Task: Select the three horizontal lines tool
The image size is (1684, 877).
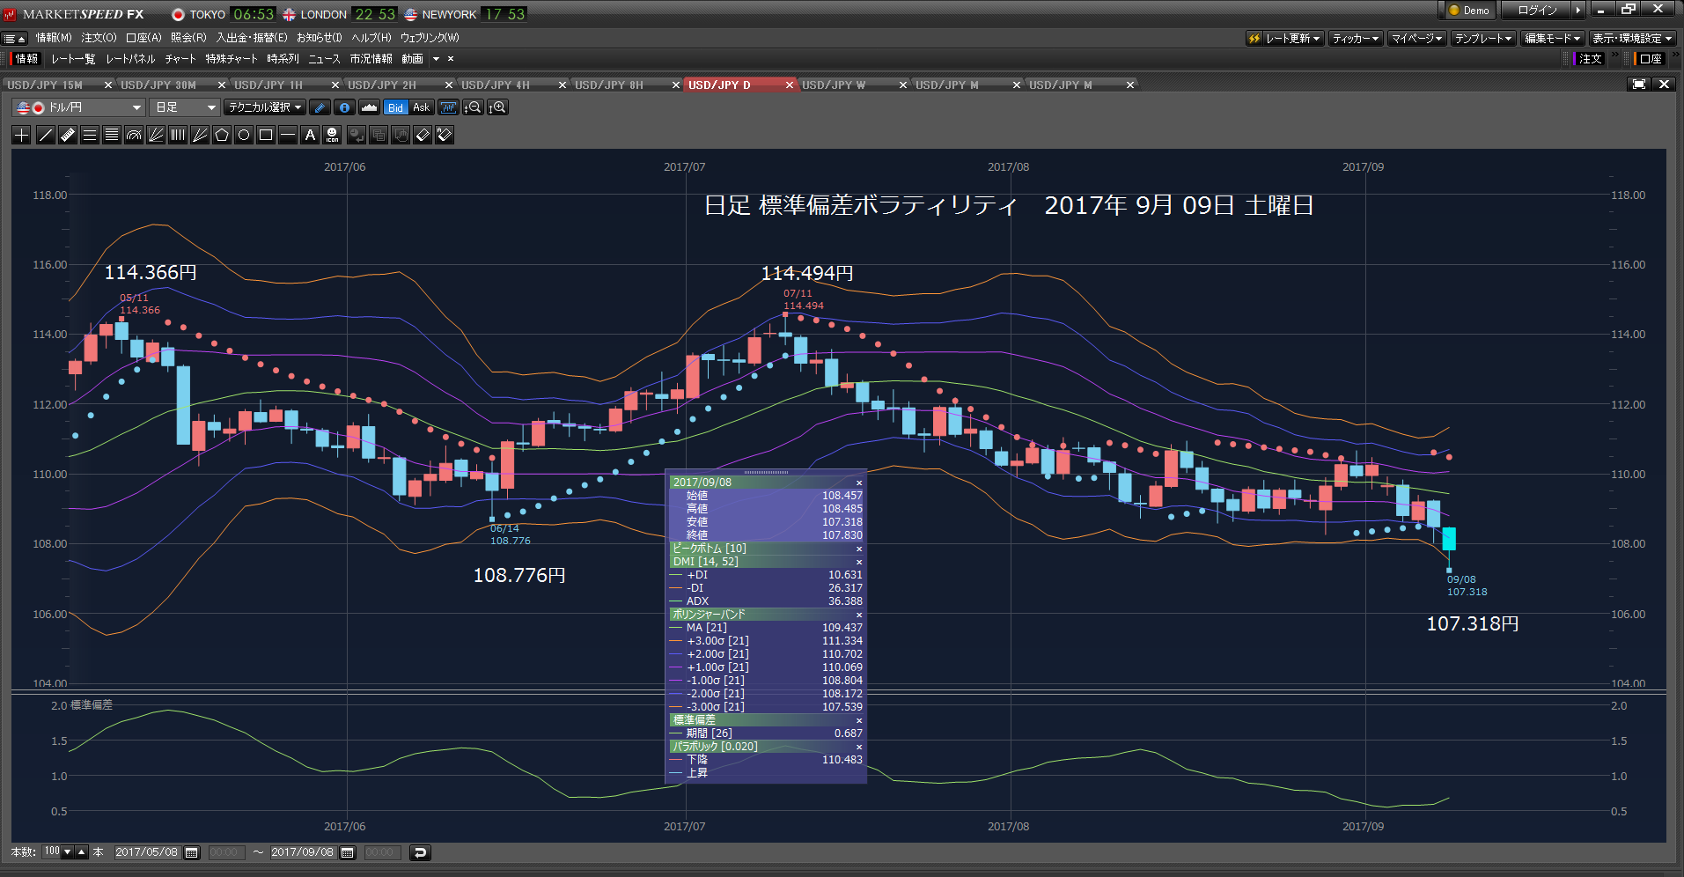Action: (x=90, y=135)
